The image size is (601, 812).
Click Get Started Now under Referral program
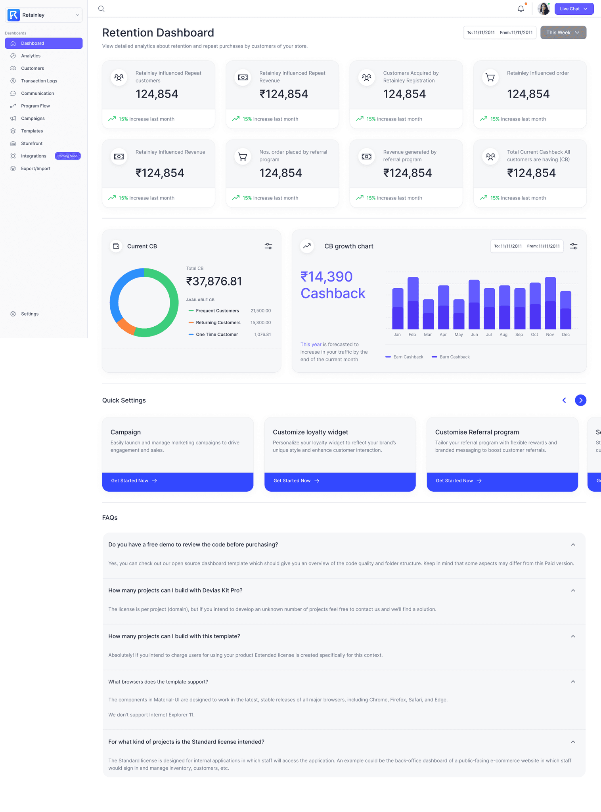[502, 481]
